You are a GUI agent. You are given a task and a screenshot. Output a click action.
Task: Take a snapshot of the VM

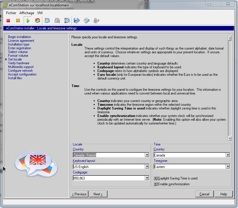pyautogui.click(x=48, y=20)
